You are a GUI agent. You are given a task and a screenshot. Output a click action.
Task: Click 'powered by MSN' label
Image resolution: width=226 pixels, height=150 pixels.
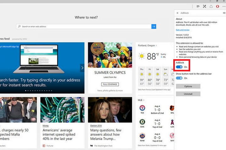19,39
